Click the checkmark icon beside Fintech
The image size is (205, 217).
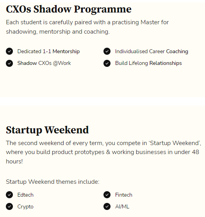click(x=107, y=195)
